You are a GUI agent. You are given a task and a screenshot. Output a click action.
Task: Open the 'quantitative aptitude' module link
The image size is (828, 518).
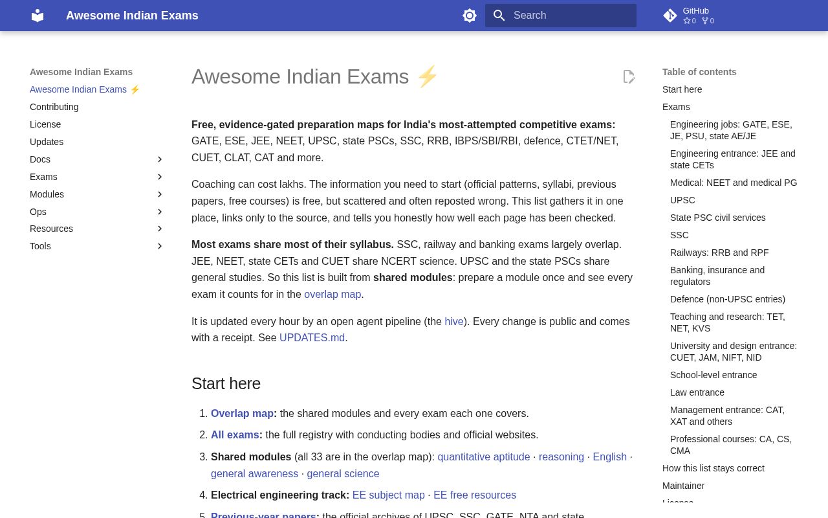pos(484,456)
